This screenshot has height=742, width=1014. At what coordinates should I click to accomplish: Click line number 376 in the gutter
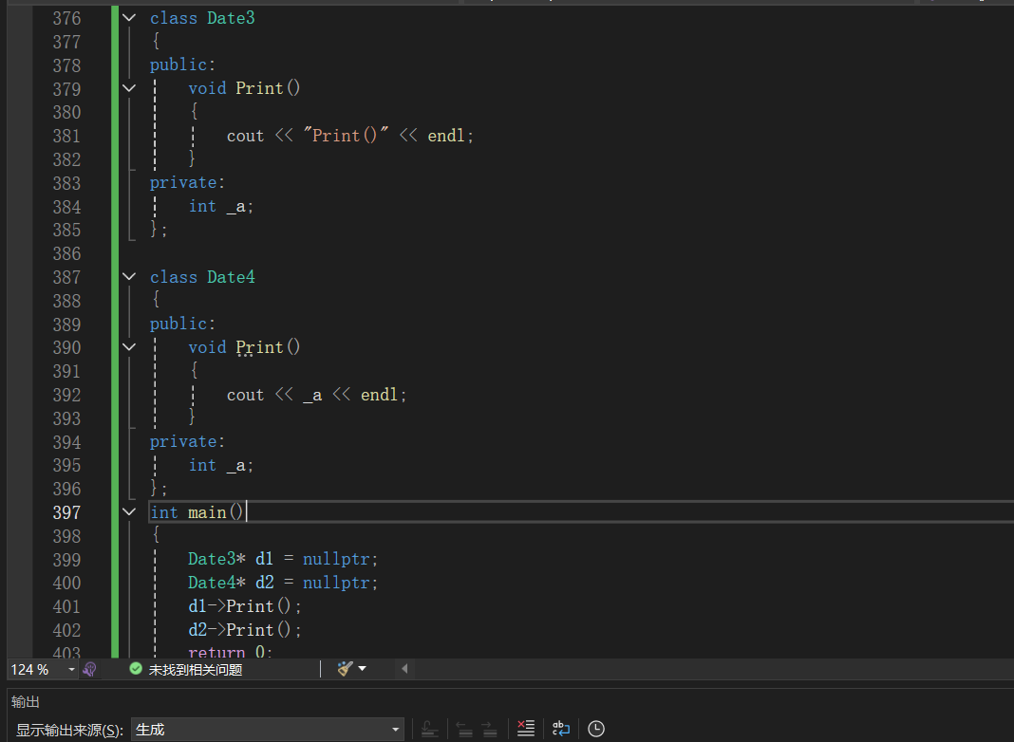coord(66,18)
